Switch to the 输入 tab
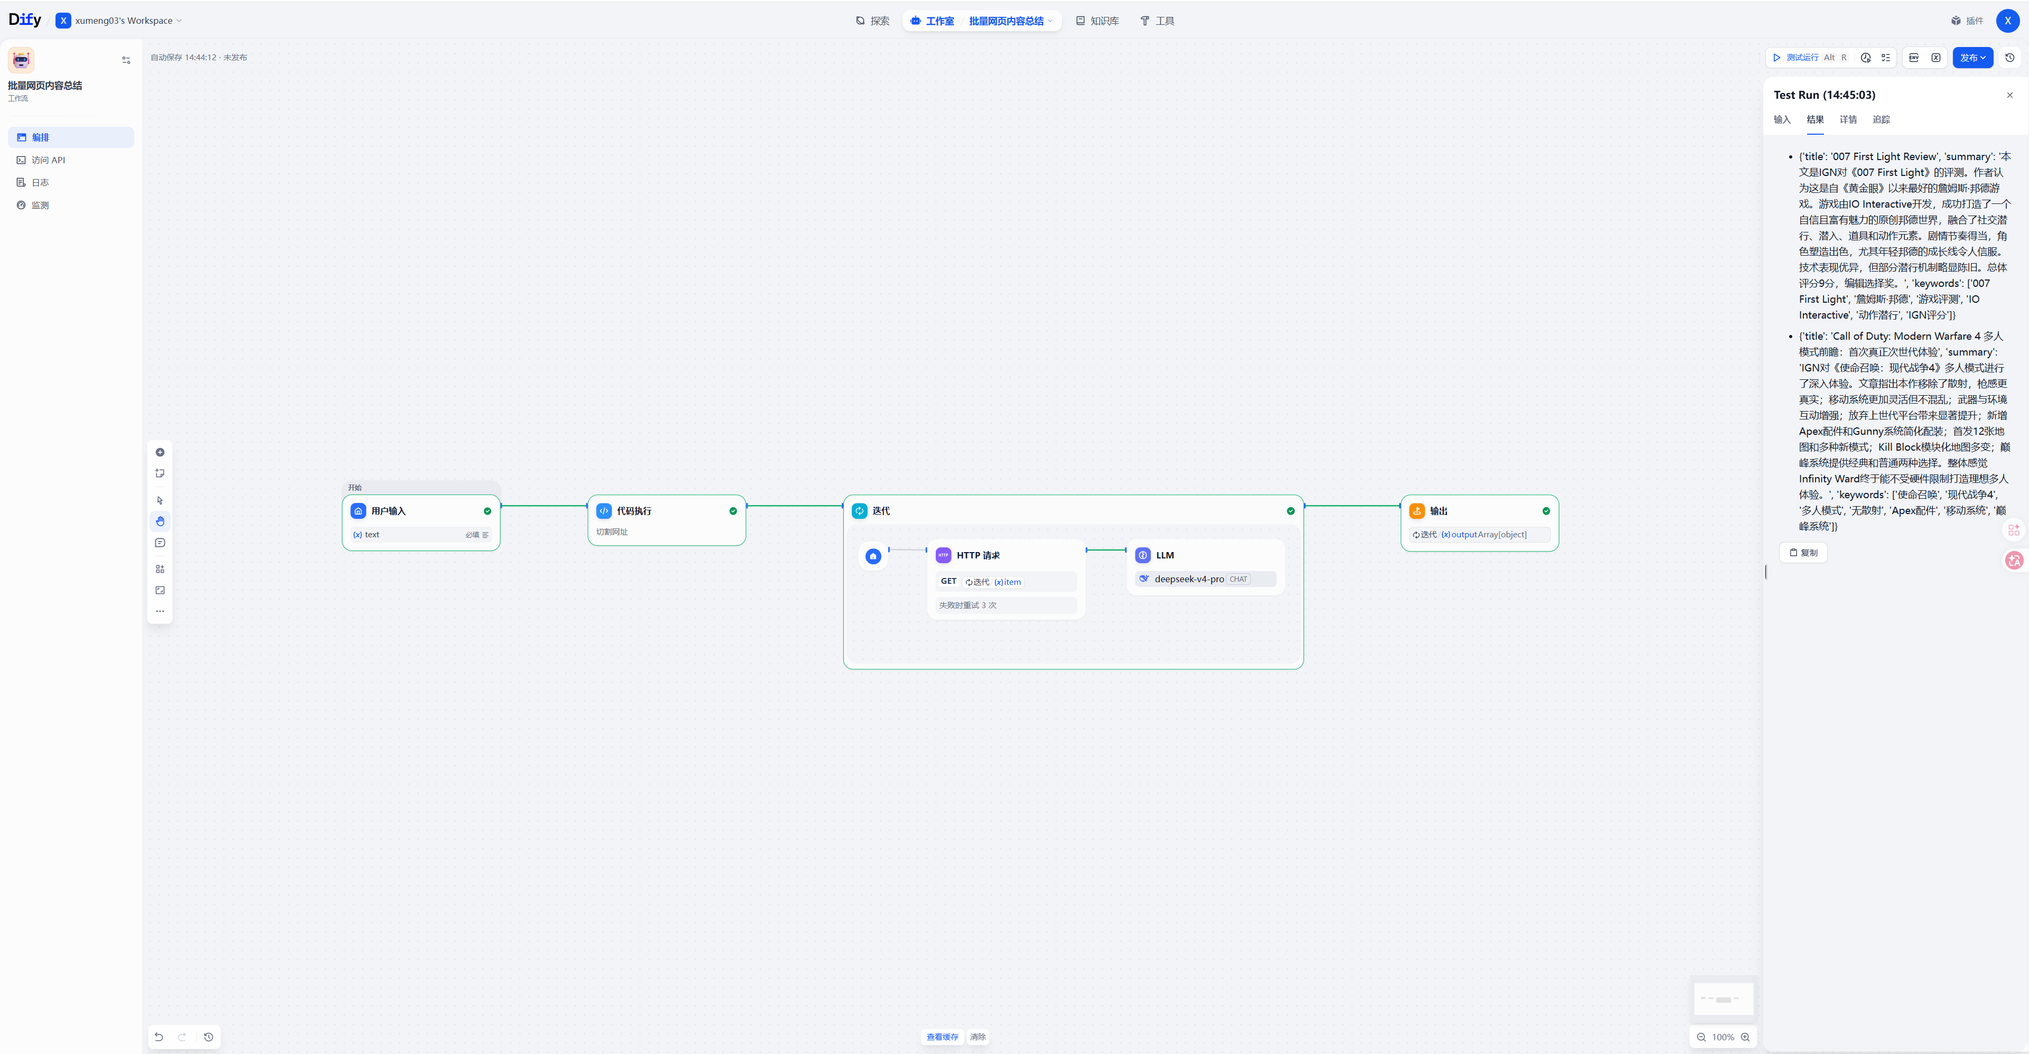Viewport: 2029px width, 1054px height. pos(1782,120)
